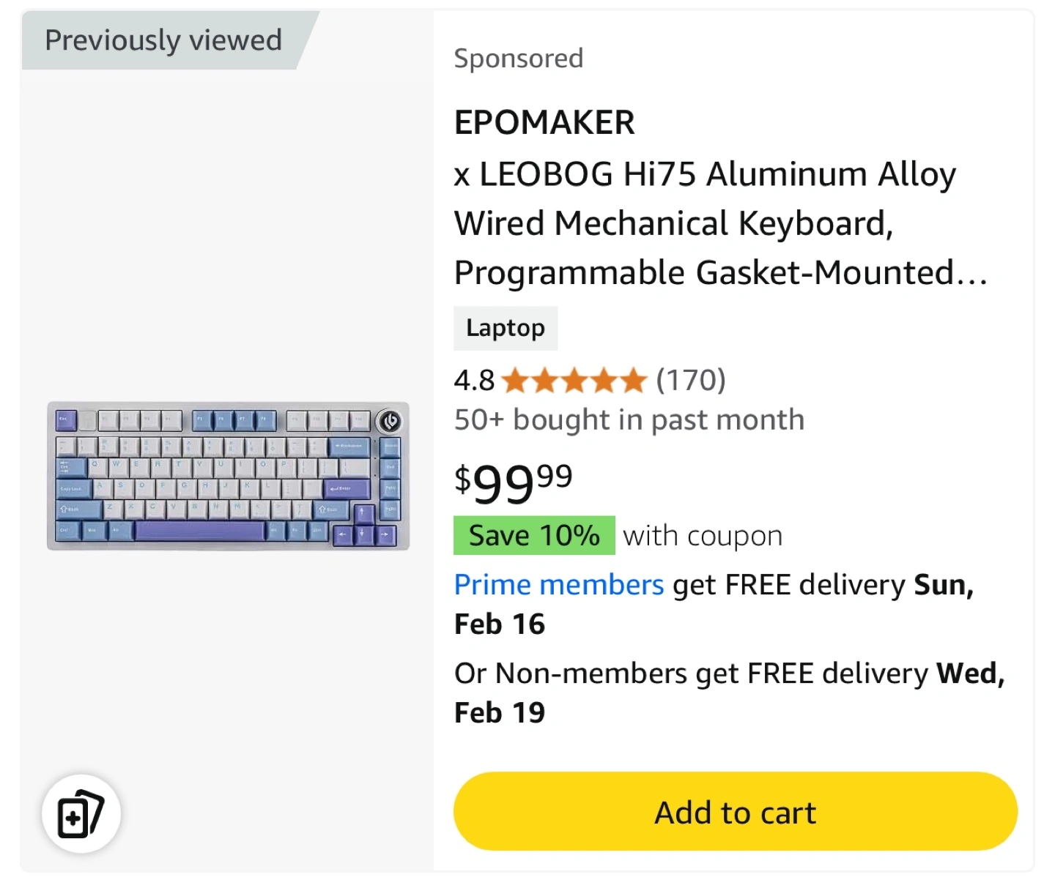Tap the add-to-list cards icon
Image resolution: width=1055 pixels, height=877 pixels.
pyautogui.click(x=81, y=813)
